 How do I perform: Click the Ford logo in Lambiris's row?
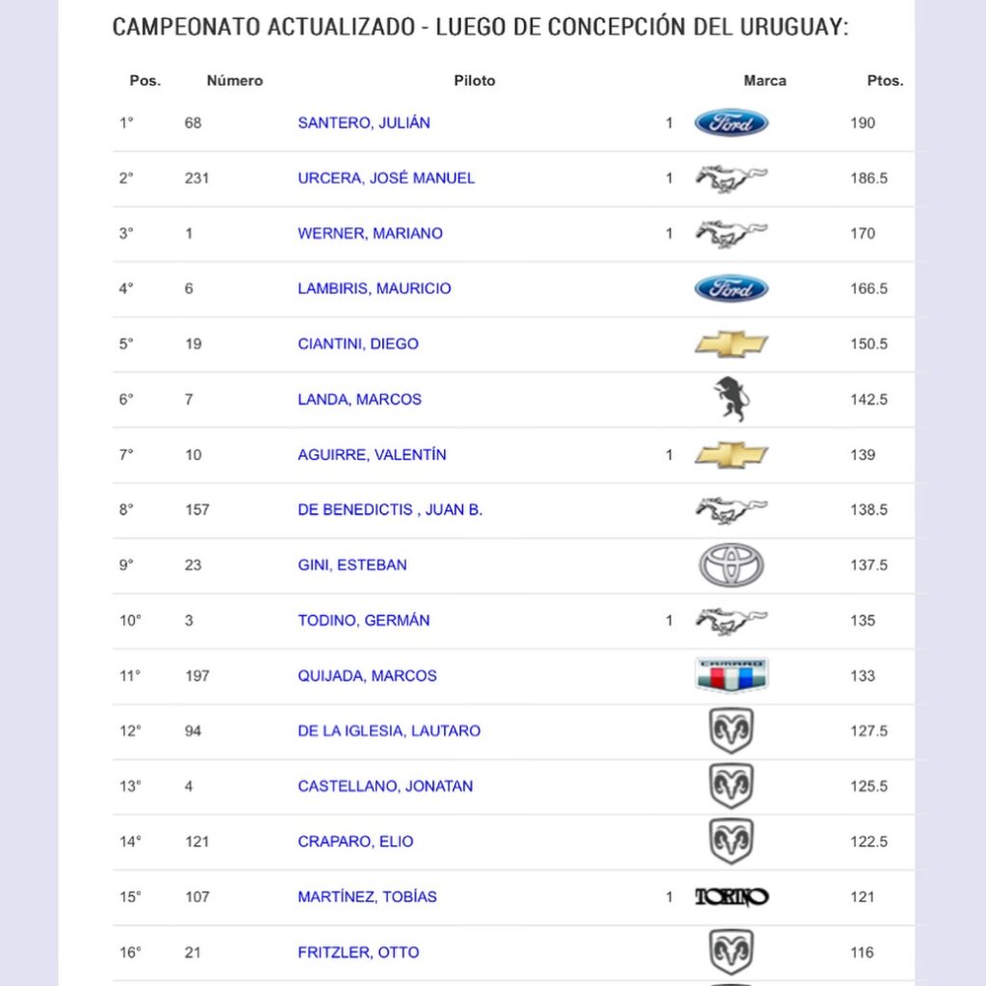pyautogui.click(x=731, y=289)
